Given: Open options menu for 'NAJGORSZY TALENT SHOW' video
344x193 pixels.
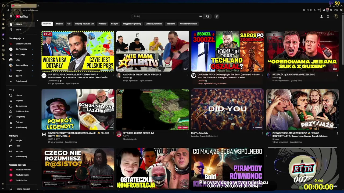Looking at the screenshot, I should (188, 75).
